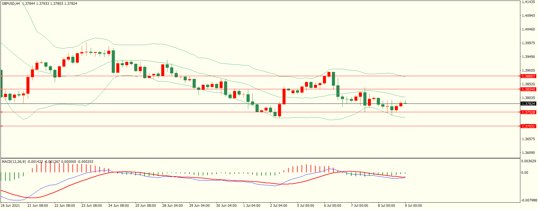Click the 2 Jul 04:00 time label
The image size is (538, 209).
(x=279, y=206)
